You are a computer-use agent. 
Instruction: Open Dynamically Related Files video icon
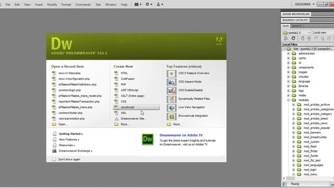tap(172, 99)
